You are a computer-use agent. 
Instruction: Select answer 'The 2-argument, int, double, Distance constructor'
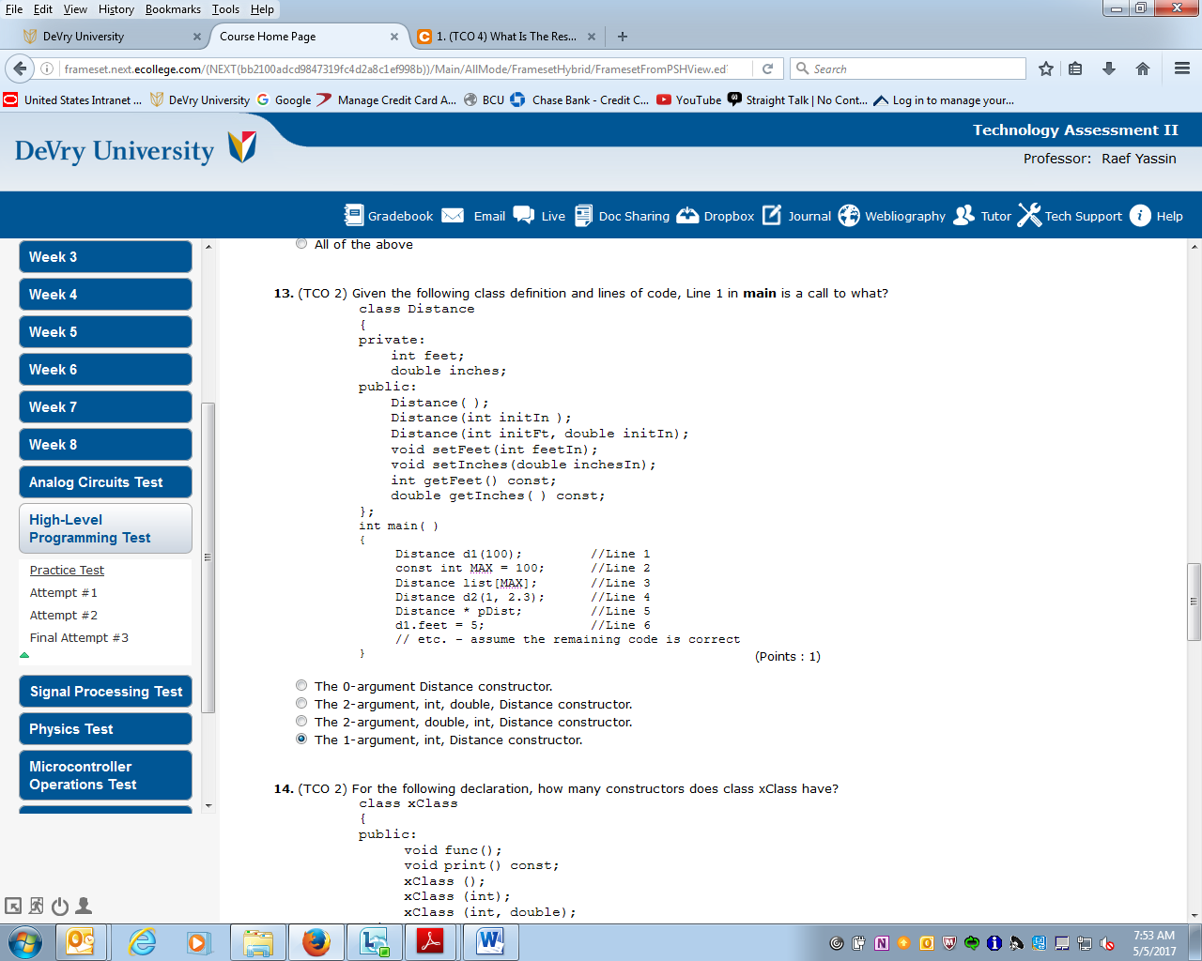coord(301,702)
